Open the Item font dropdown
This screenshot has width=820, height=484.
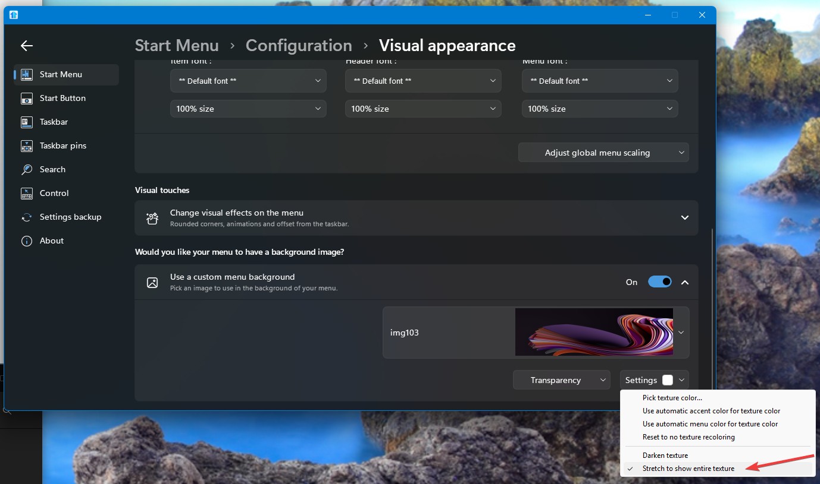click(248, 81)
